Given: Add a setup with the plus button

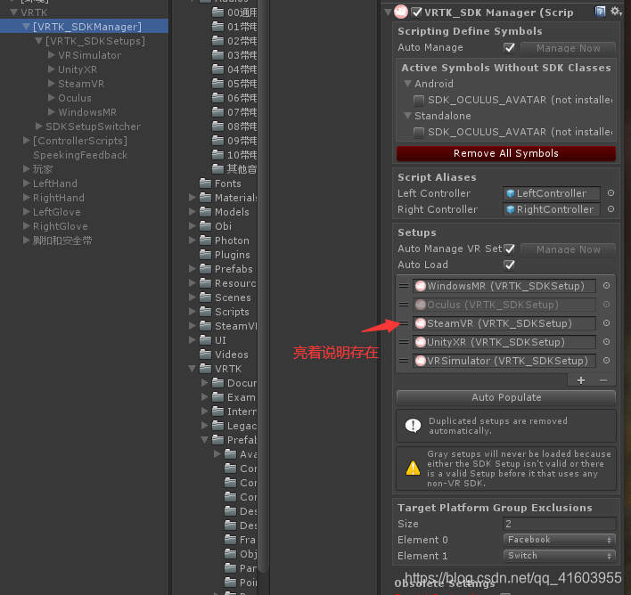Looking at the screenshot, I should (x=581, y=380).
